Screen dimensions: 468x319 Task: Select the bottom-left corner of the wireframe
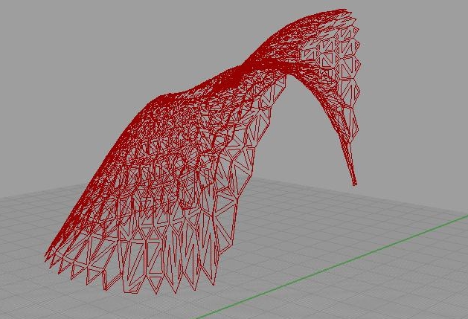(48, 257)
